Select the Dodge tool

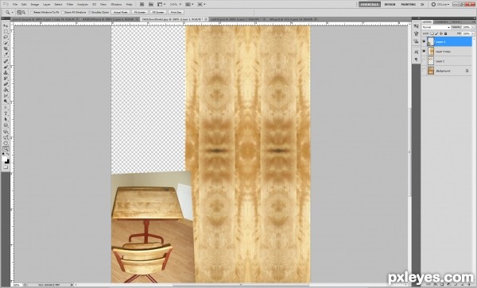point(6,102)
